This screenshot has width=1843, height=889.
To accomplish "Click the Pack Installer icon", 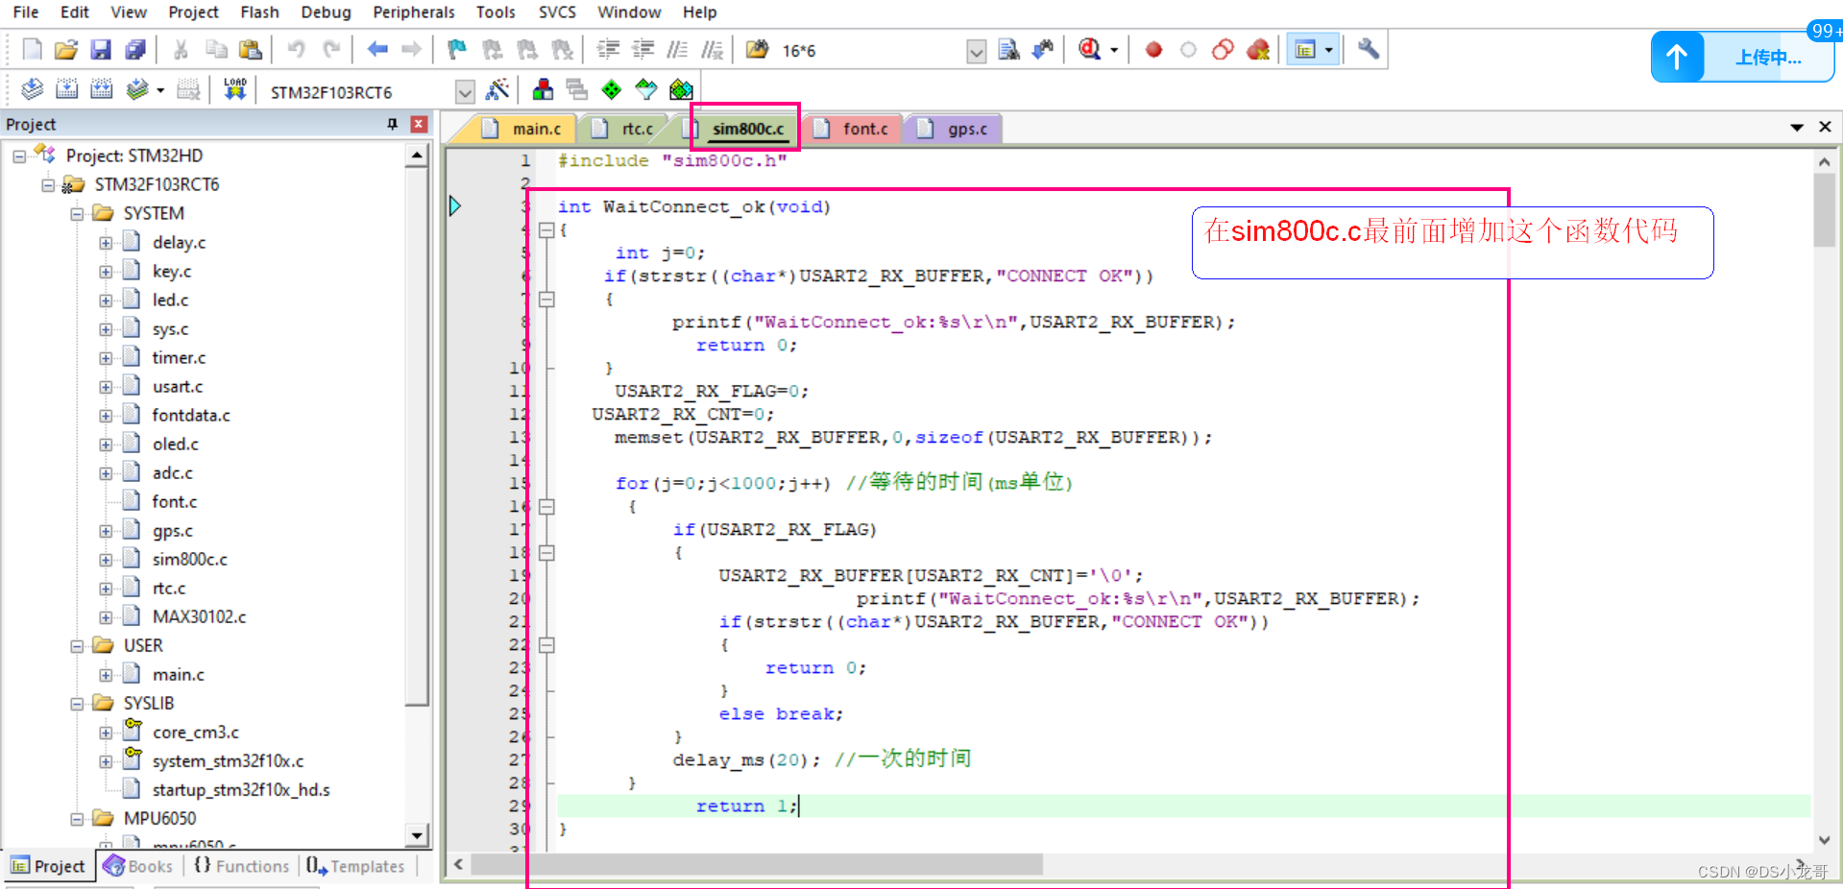I will coord(681,90).
